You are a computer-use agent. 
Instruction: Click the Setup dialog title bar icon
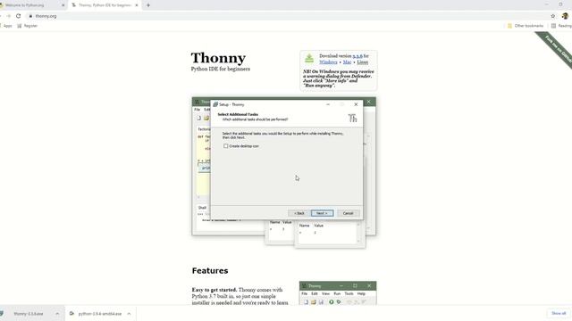[x=215, y=104]
